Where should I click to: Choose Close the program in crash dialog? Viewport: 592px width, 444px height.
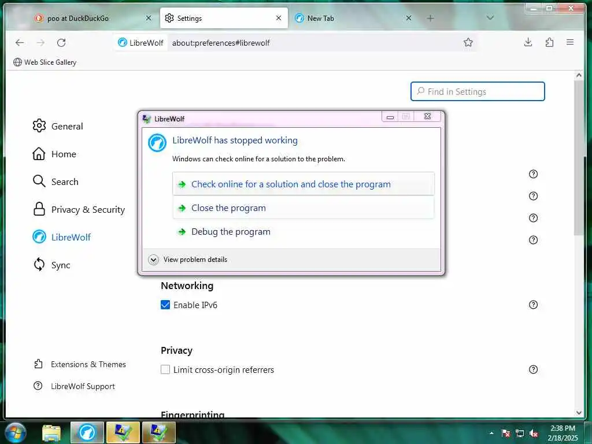point(303,208)
